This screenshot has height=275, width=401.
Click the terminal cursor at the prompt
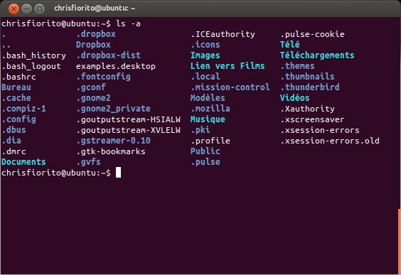pyautogui.click(x=118, y=173)
